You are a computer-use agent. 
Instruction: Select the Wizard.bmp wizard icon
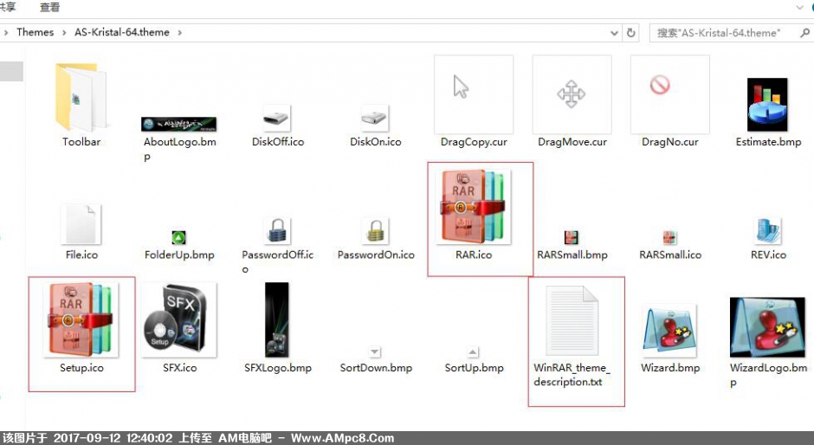(x=669, y=331)
